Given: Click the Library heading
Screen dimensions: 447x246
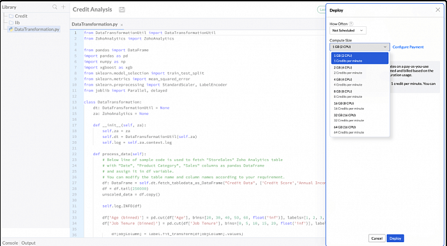Looking at the screenshot, I should click(x=10, y=7).
